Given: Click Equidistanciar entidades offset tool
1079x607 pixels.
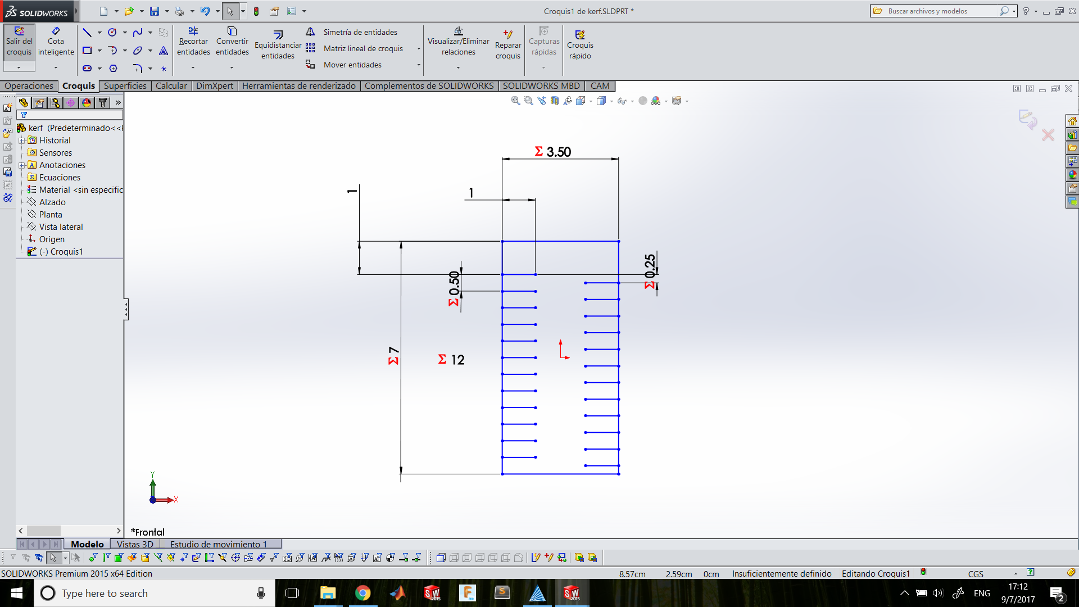Looking at the screenshot, I should 278,45.
